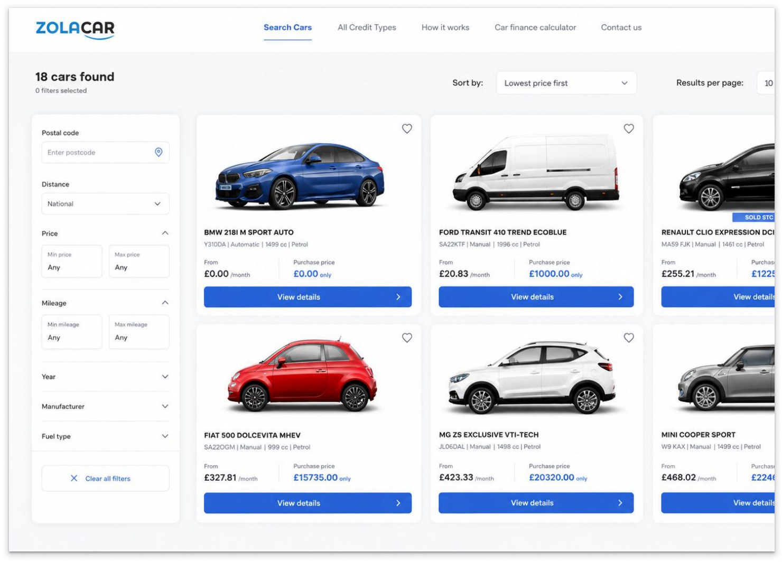The image size is (782, 562).
Task: Open the Car finance calculator page
Action: pyautogui.click(x=535, y=27)
